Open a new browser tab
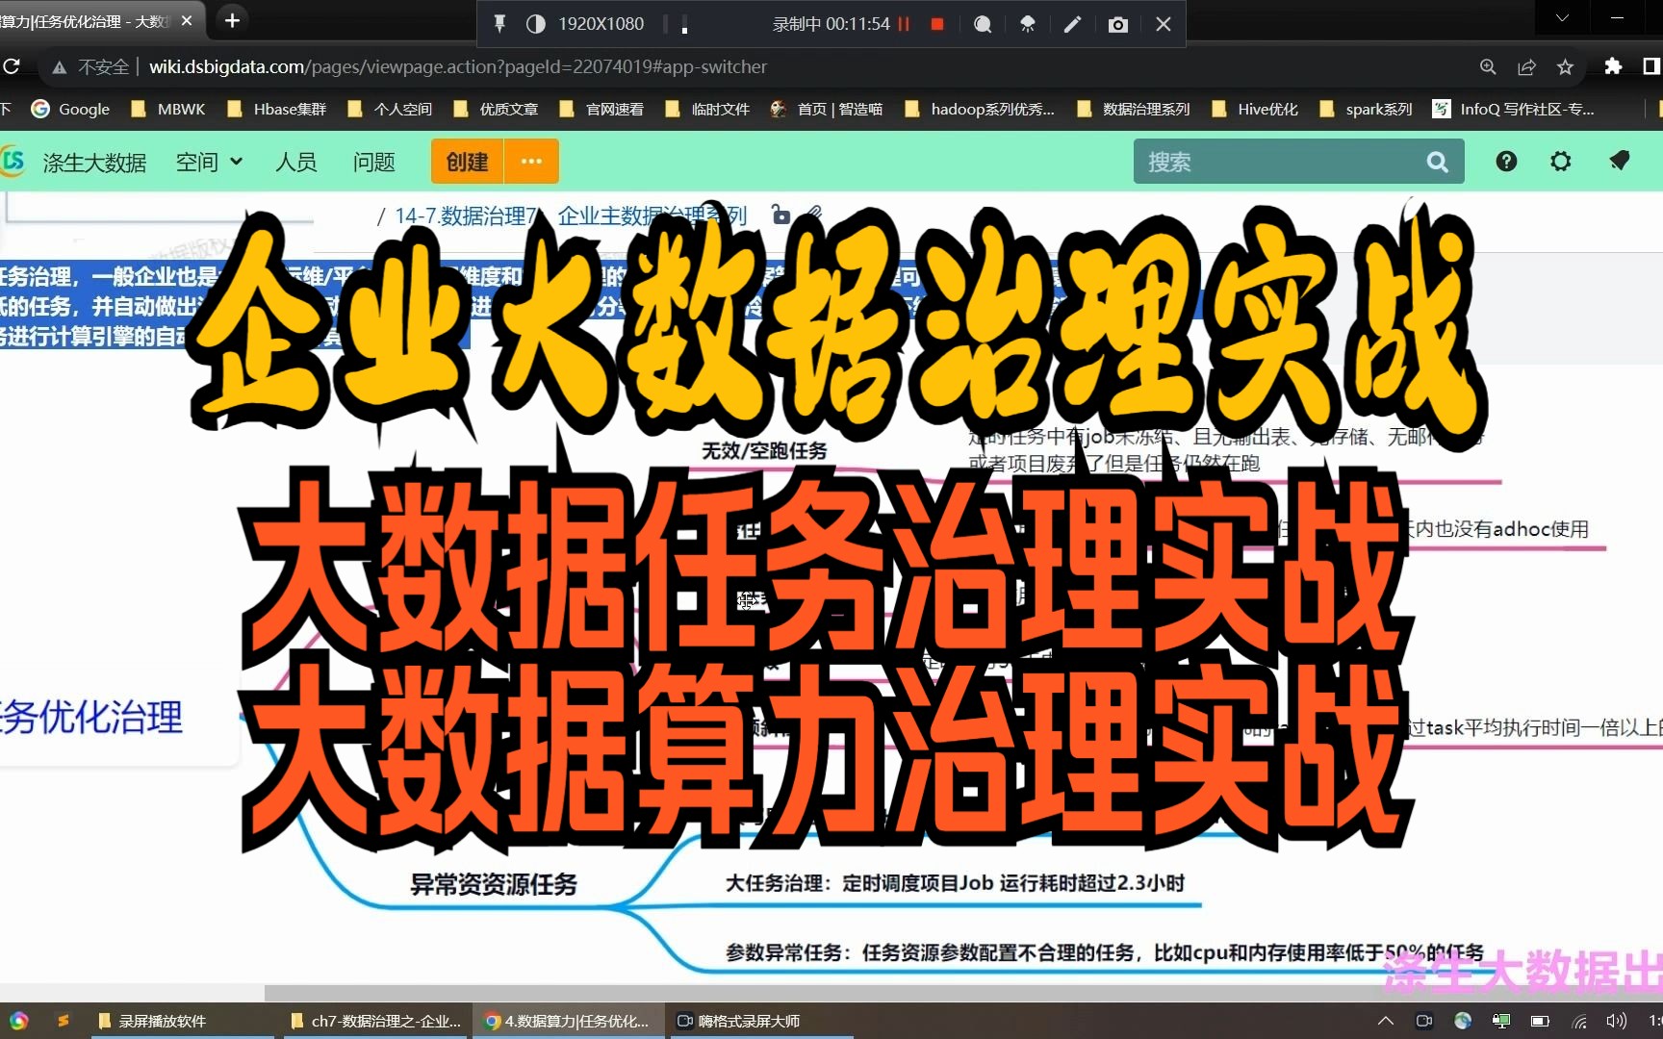 [232, 20]
